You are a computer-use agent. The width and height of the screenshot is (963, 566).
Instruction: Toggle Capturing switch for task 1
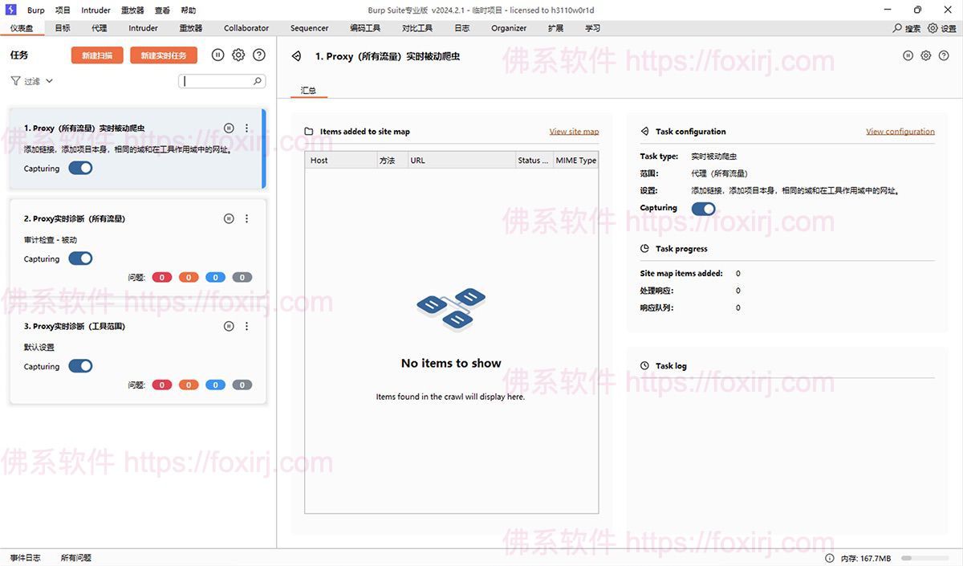pyautogui.click(x=80, y=169)
